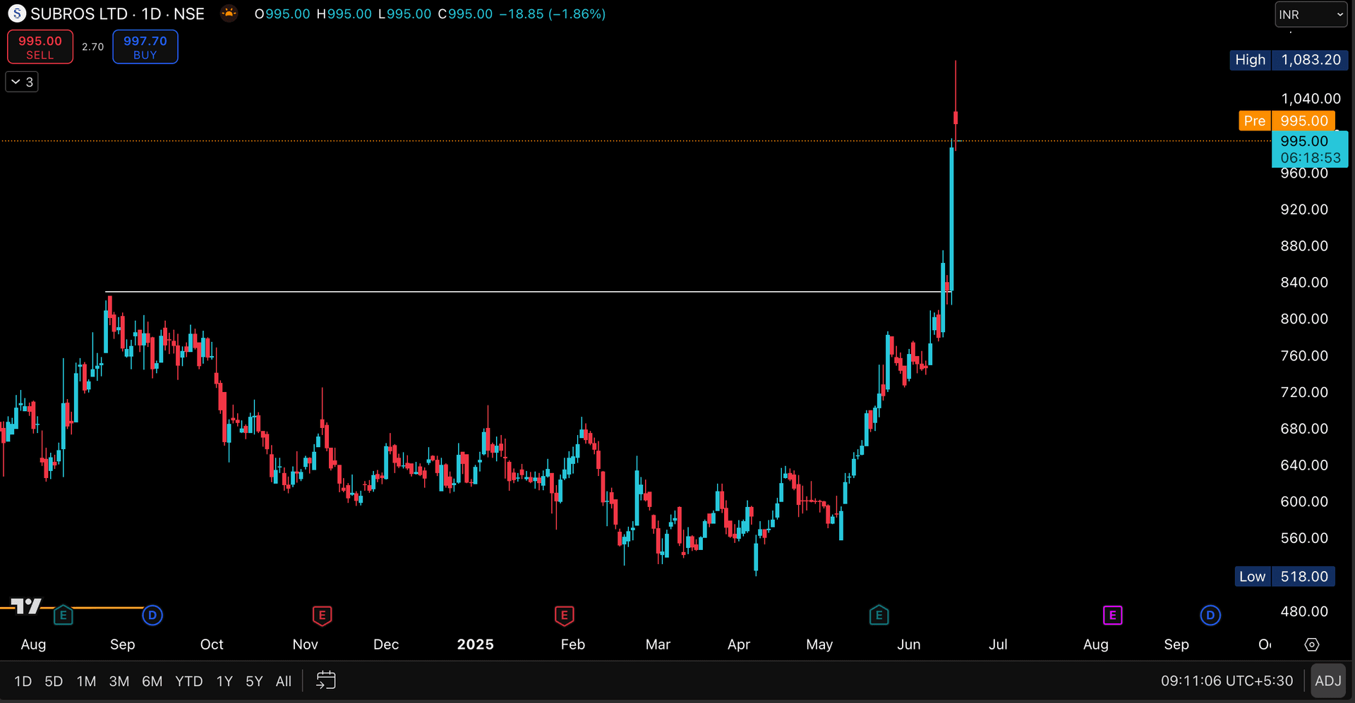Open the TradingView logo link
1355x703 pixels.
click(26, 606)
